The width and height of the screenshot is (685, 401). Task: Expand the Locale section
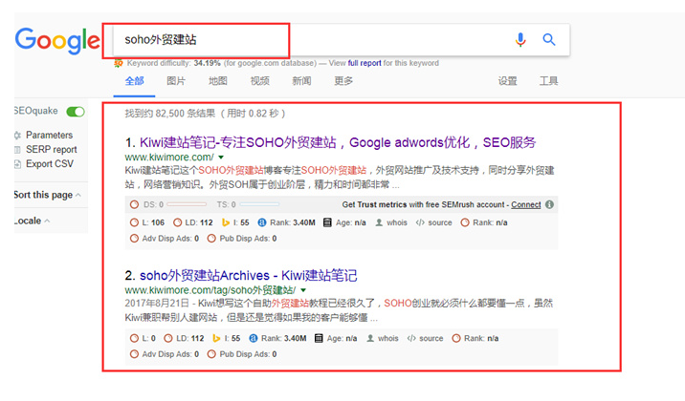[x=32, y=221]
